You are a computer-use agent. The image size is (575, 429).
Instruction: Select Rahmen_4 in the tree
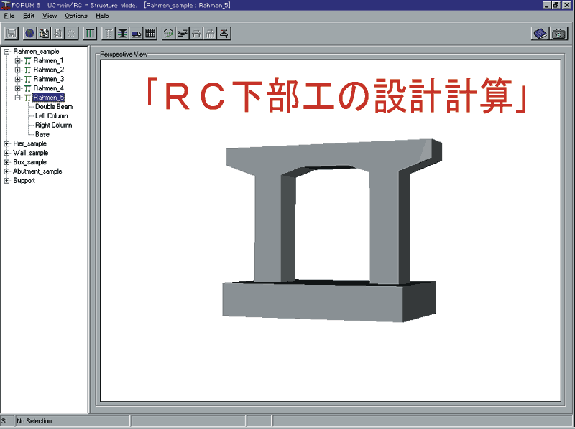49,88
